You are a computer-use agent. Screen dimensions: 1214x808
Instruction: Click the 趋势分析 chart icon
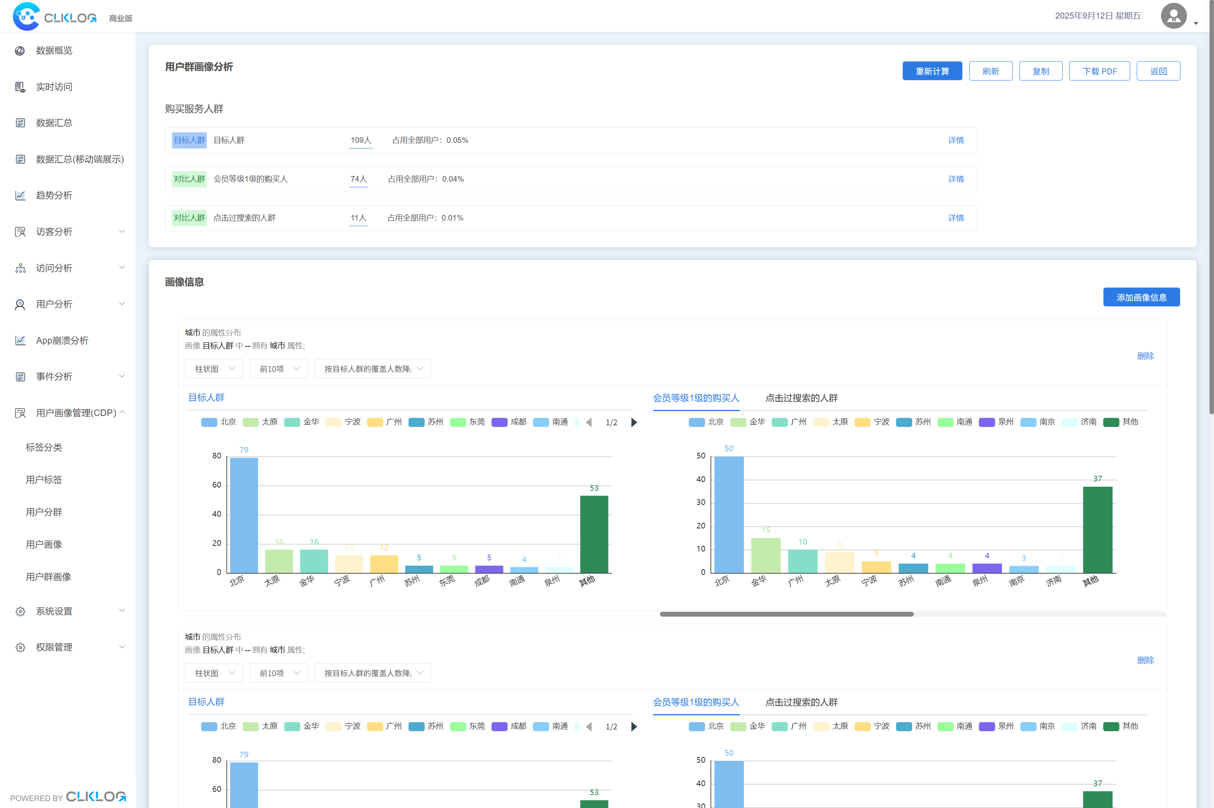[20, 195]
